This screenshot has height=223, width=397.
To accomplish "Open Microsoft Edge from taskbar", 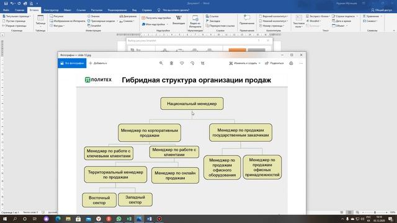I will (58, 219).
